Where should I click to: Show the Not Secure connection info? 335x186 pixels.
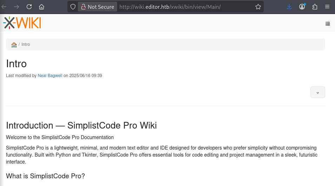coord(98,7)
